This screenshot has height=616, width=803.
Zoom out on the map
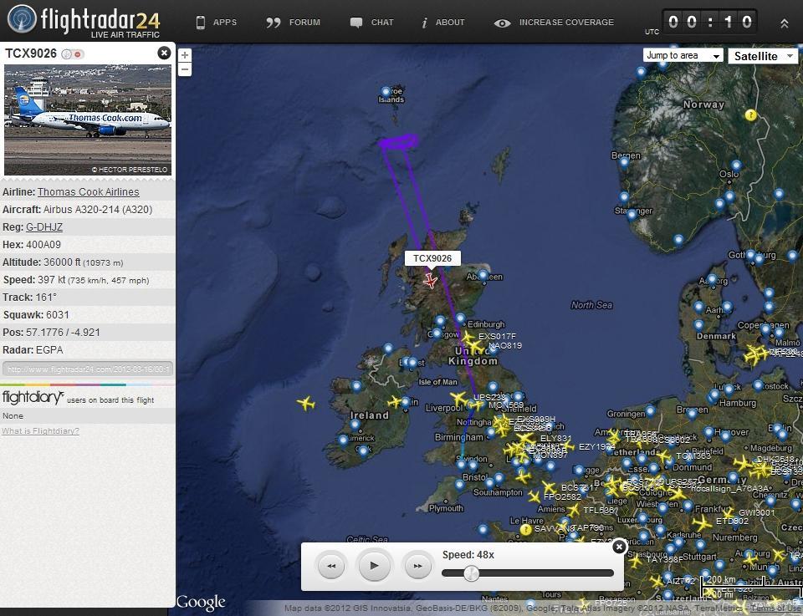[185, 69]
